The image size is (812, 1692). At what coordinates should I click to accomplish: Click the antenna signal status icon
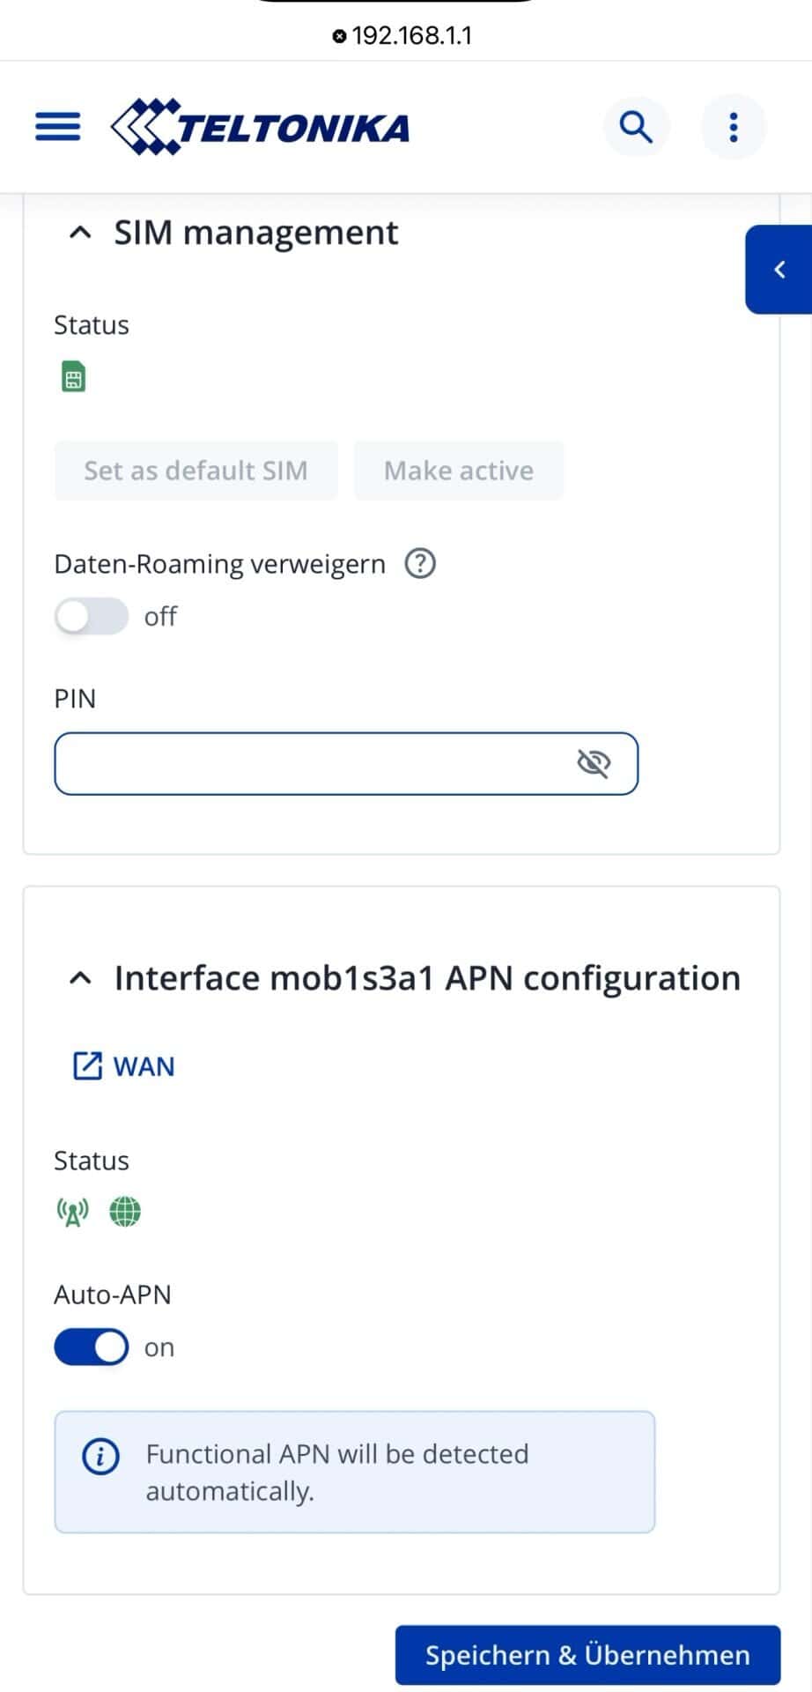coord(71,1211)
